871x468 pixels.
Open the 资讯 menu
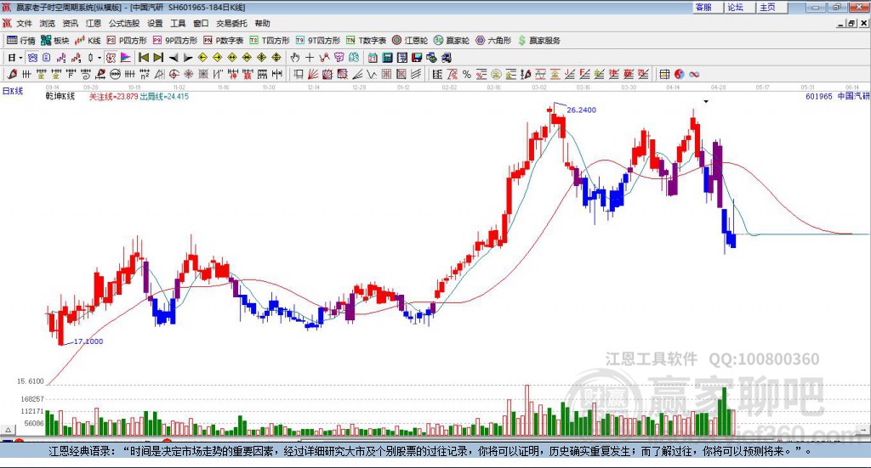pos(70,23)
